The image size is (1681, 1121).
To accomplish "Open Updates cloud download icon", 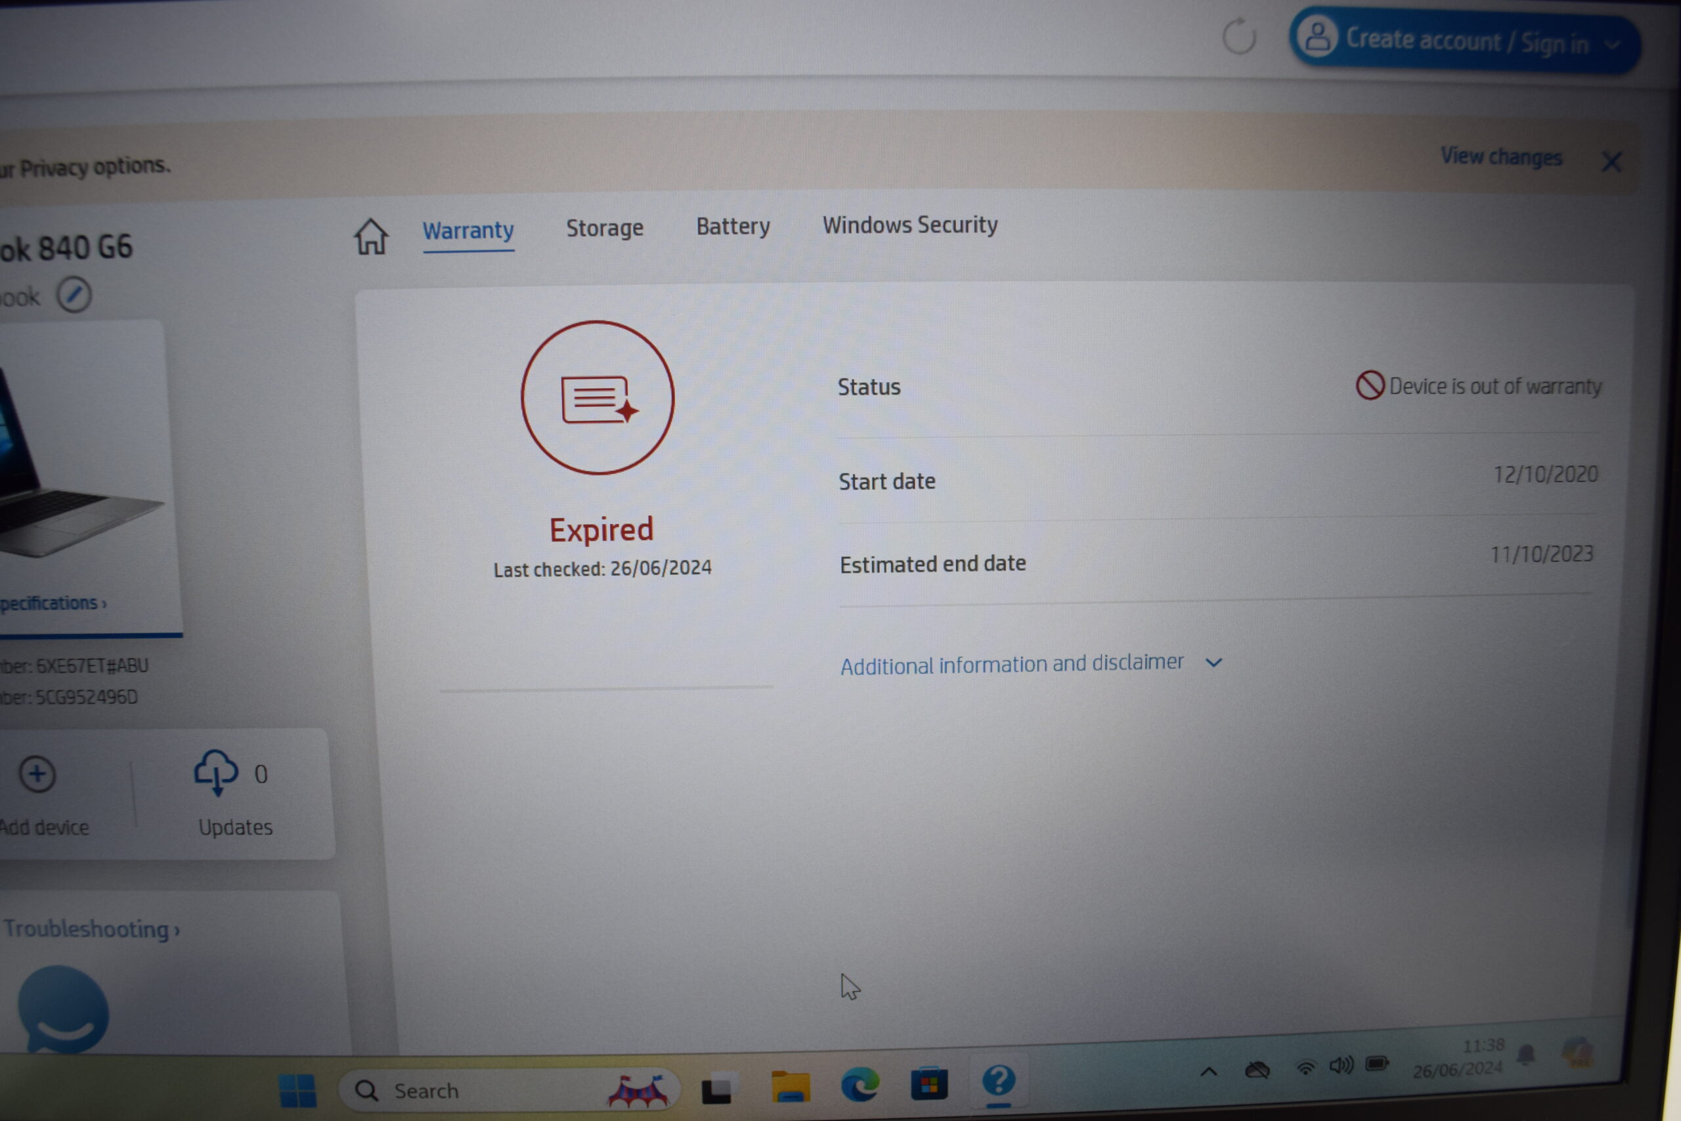I will point(215,772).
